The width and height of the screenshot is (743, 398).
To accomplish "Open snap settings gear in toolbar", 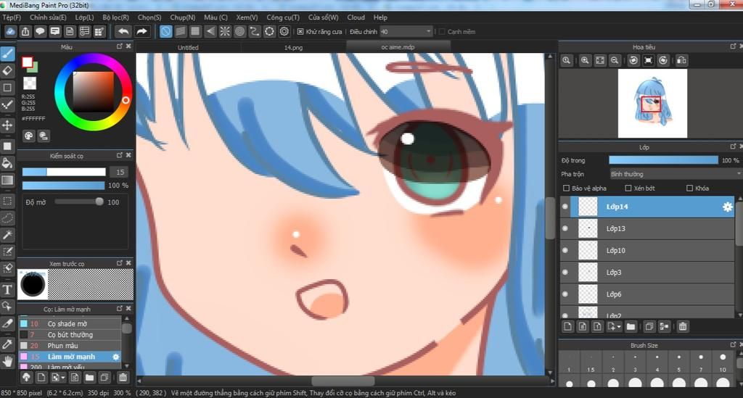I will [284, 32].
